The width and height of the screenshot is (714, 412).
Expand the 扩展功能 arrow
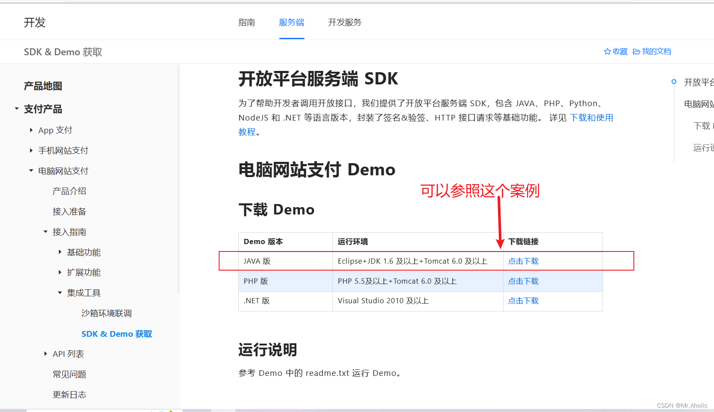pyautogui.click(x=60, y=272)
